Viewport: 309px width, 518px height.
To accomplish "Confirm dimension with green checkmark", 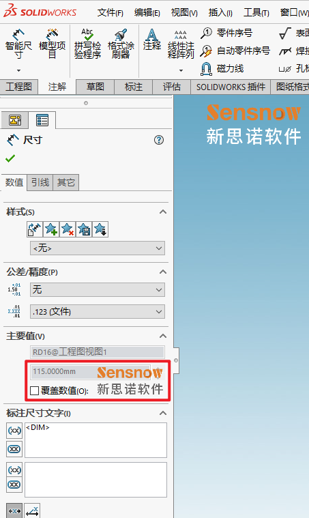I will click(x=10, y=159).
